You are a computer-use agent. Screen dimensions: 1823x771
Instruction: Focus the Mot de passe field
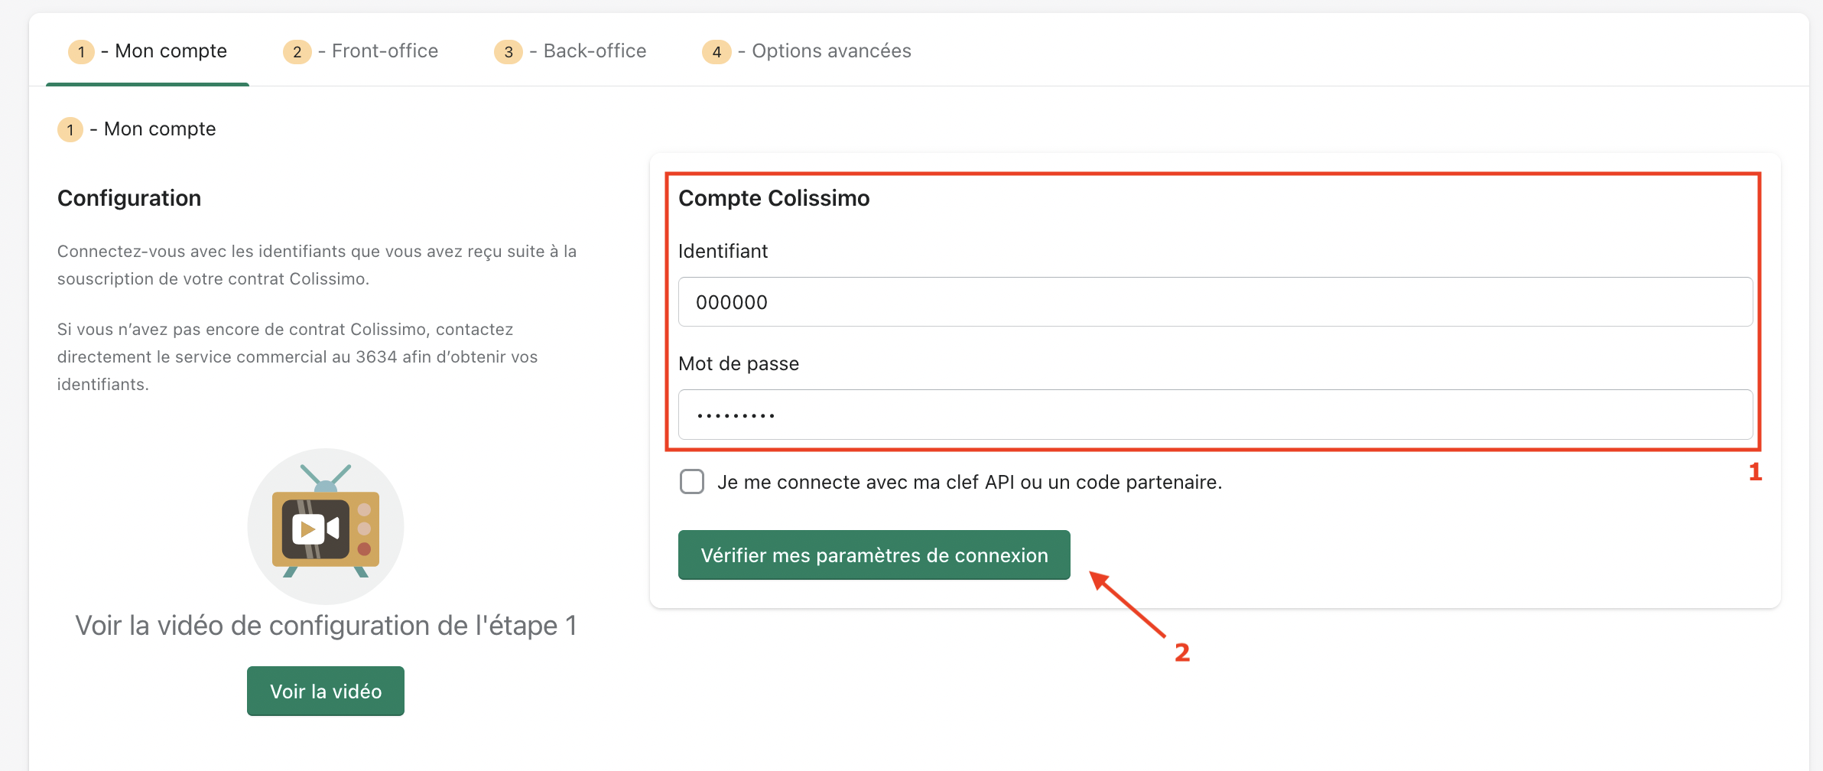tap(1215, 415)
